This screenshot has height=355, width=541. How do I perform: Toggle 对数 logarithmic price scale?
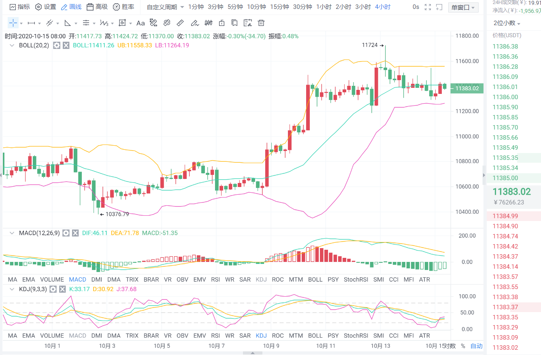[449, 346]
